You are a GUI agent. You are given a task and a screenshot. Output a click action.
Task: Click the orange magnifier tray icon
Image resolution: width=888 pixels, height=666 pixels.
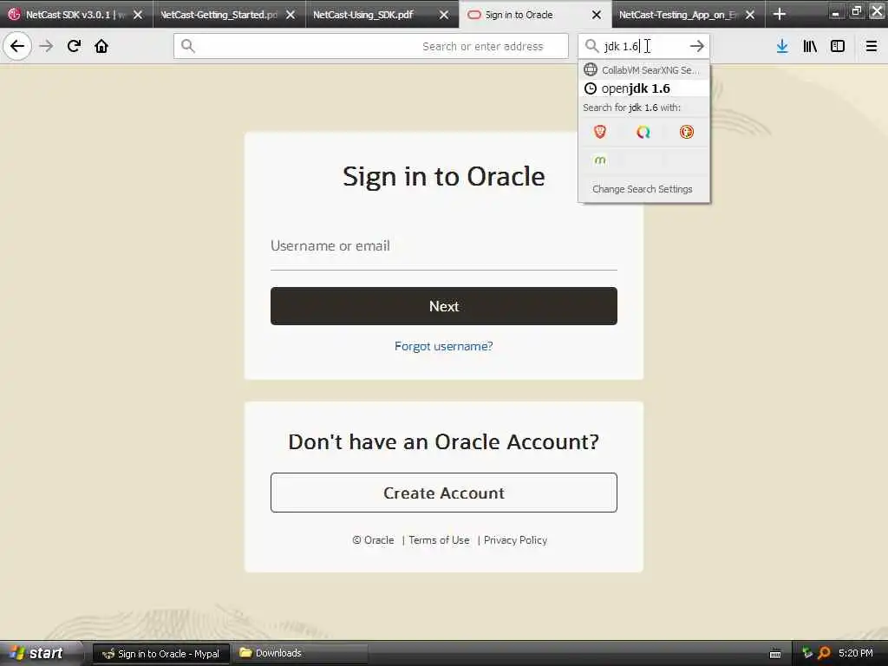(824, 654)
